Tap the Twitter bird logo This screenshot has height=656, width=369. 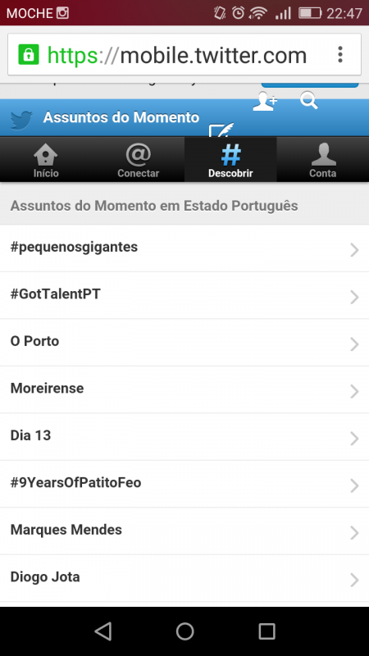pos(21,121)
